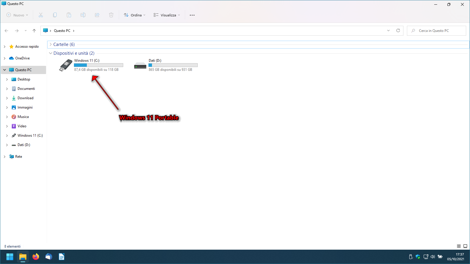Click the Windows Security shield tray icon
The width and height of the screenshot is (470, 264).
point(418,257)
